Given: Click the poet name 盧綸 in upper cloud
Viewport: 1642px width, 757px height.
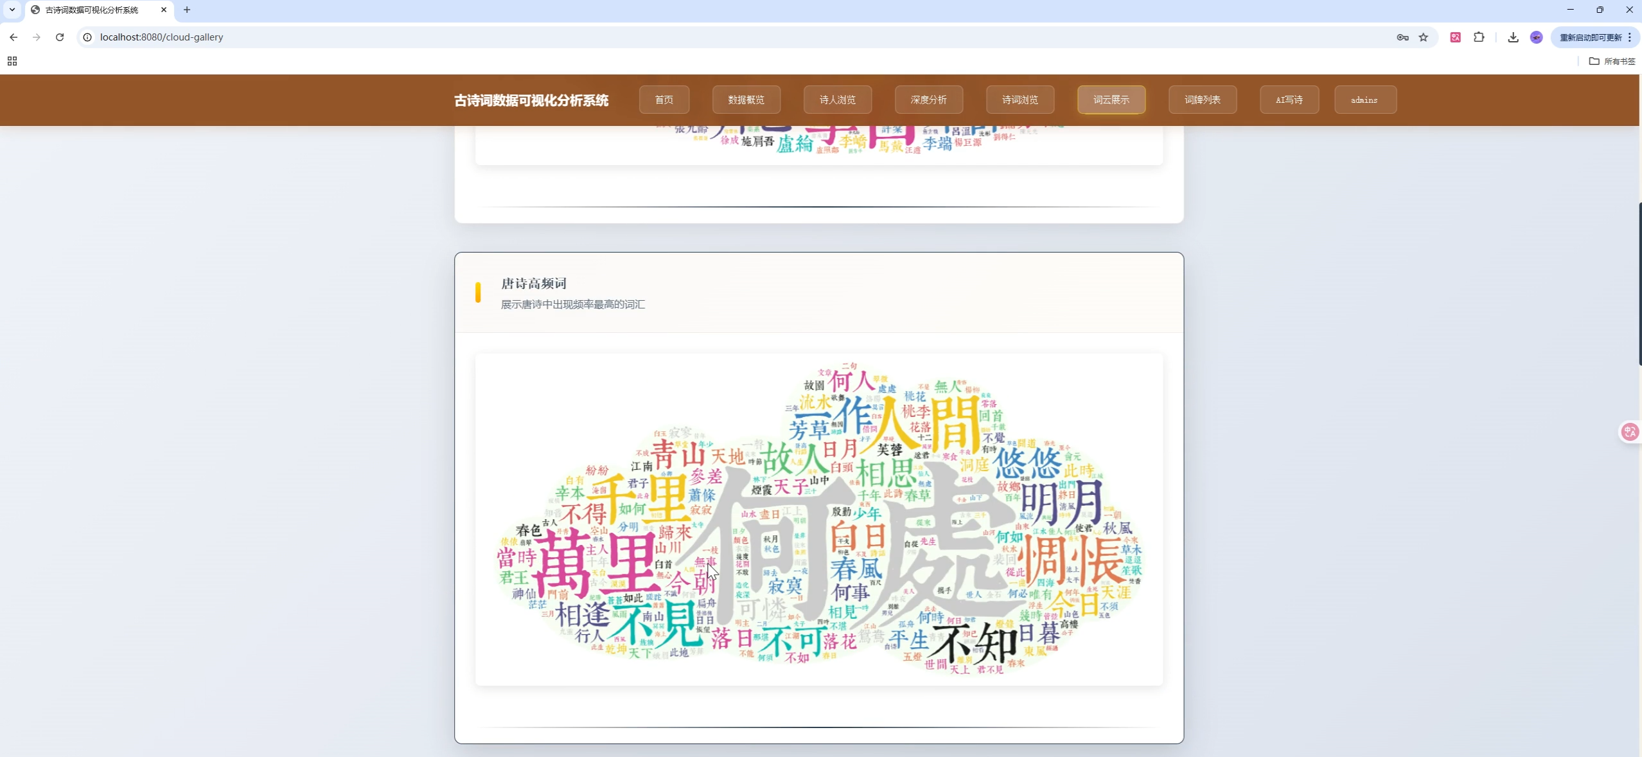Looking at the screenshot, I should click(x=795, y=145).
